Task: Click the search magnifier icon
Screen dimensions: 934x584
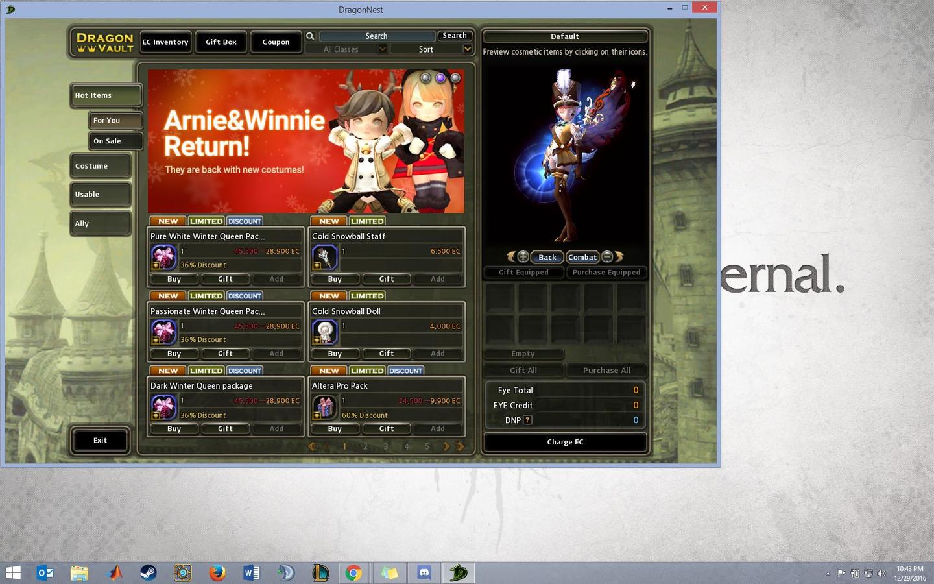Action: [x=310, y=36]
